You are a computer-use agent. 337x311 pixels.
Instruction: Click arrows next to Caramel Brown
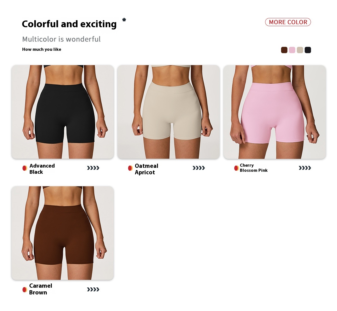[x=93, y=289]
